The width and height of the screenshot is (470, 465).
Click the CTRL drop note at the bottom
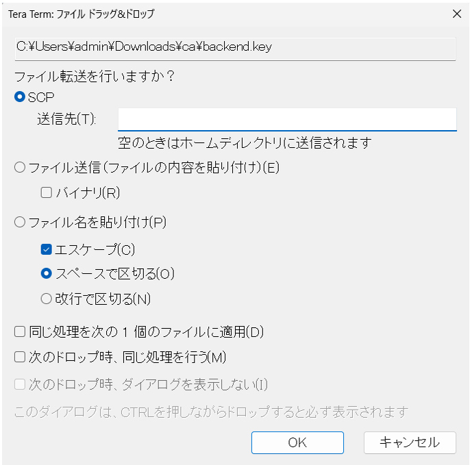point(212,412)
